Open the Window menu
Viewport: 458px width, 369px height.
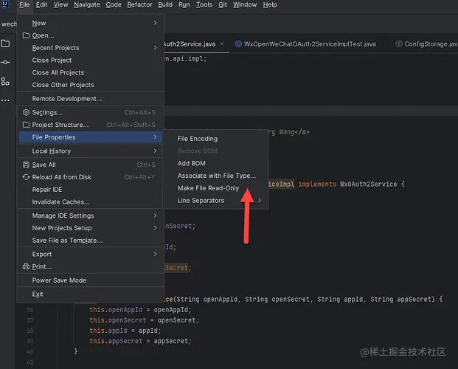pyautogui.click(x=245, y=4)
